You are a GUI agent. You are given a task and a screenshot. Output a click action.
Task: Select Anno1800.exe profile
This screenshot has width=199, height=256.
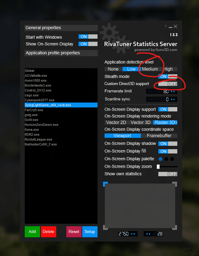pos(61,80)
